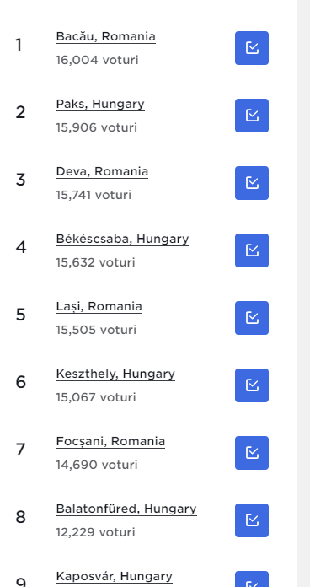Click Kaposvár, Hungary link
The width and height of the screenshot is (310, 587).
[x=115, y=576]
